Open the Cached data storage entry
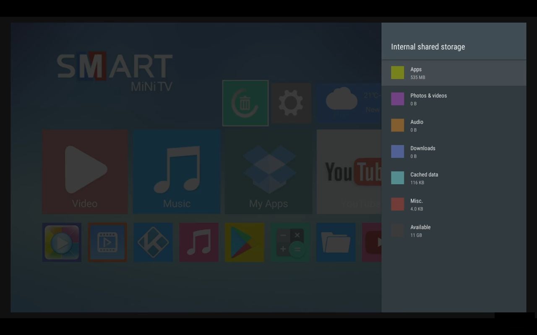537x335 pixels. pyautogui.click(x=454, y=178)
